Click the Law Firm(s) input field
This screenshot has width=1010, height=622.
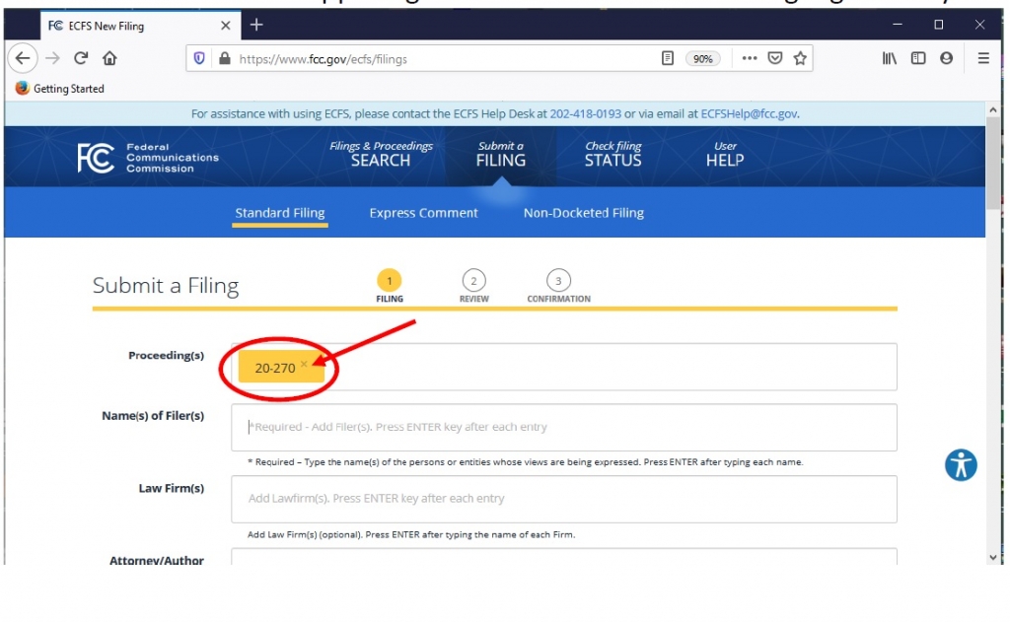click(563, 499)
